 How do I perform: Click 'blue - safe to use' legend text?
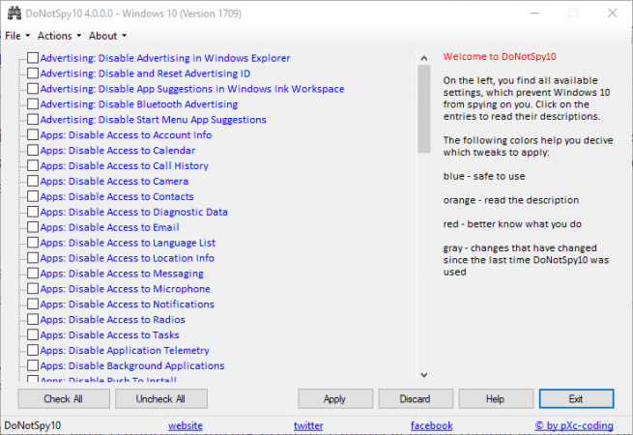coord(484,176)
